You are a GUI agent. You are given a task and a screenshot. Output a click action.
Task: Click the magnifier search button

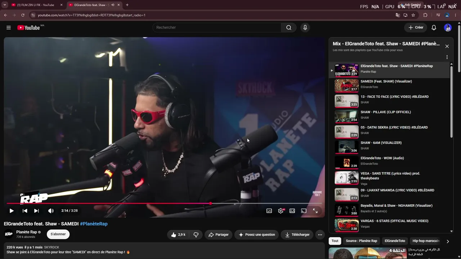tap(289, 28)
